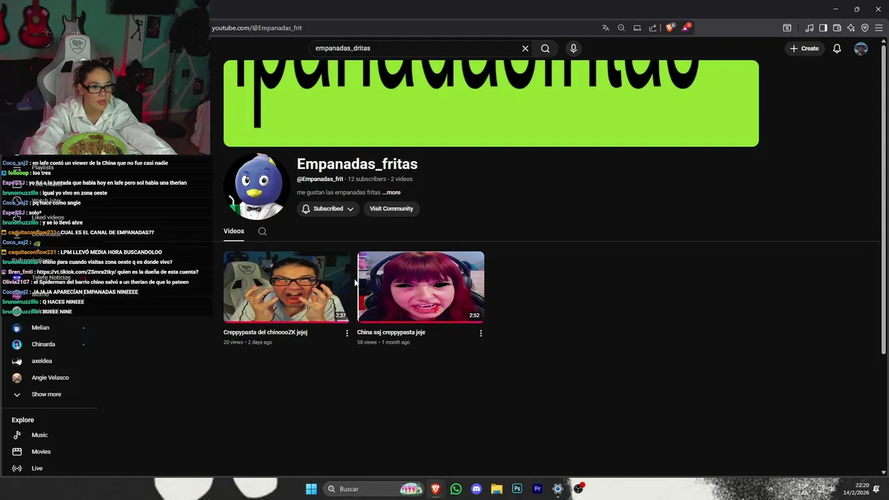Screen dimensions: 889x500
Task: Toggle the Brave sidebar panel icon
Action: click(823, 28)
